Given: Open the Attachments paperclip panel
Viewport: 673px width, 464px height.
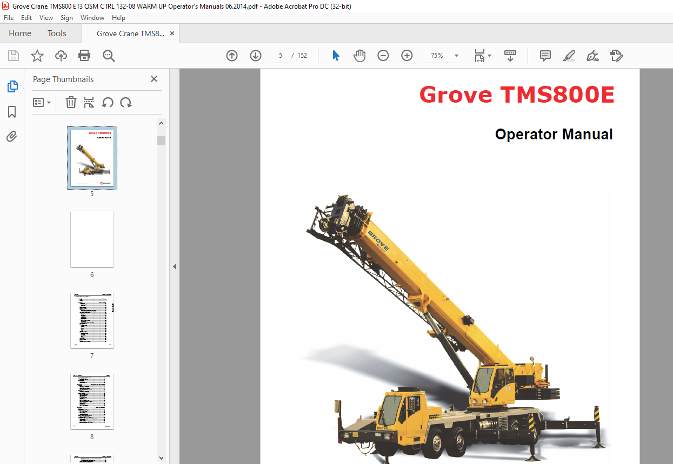Looking at the screenshot, I should click(x=12, y=137).
